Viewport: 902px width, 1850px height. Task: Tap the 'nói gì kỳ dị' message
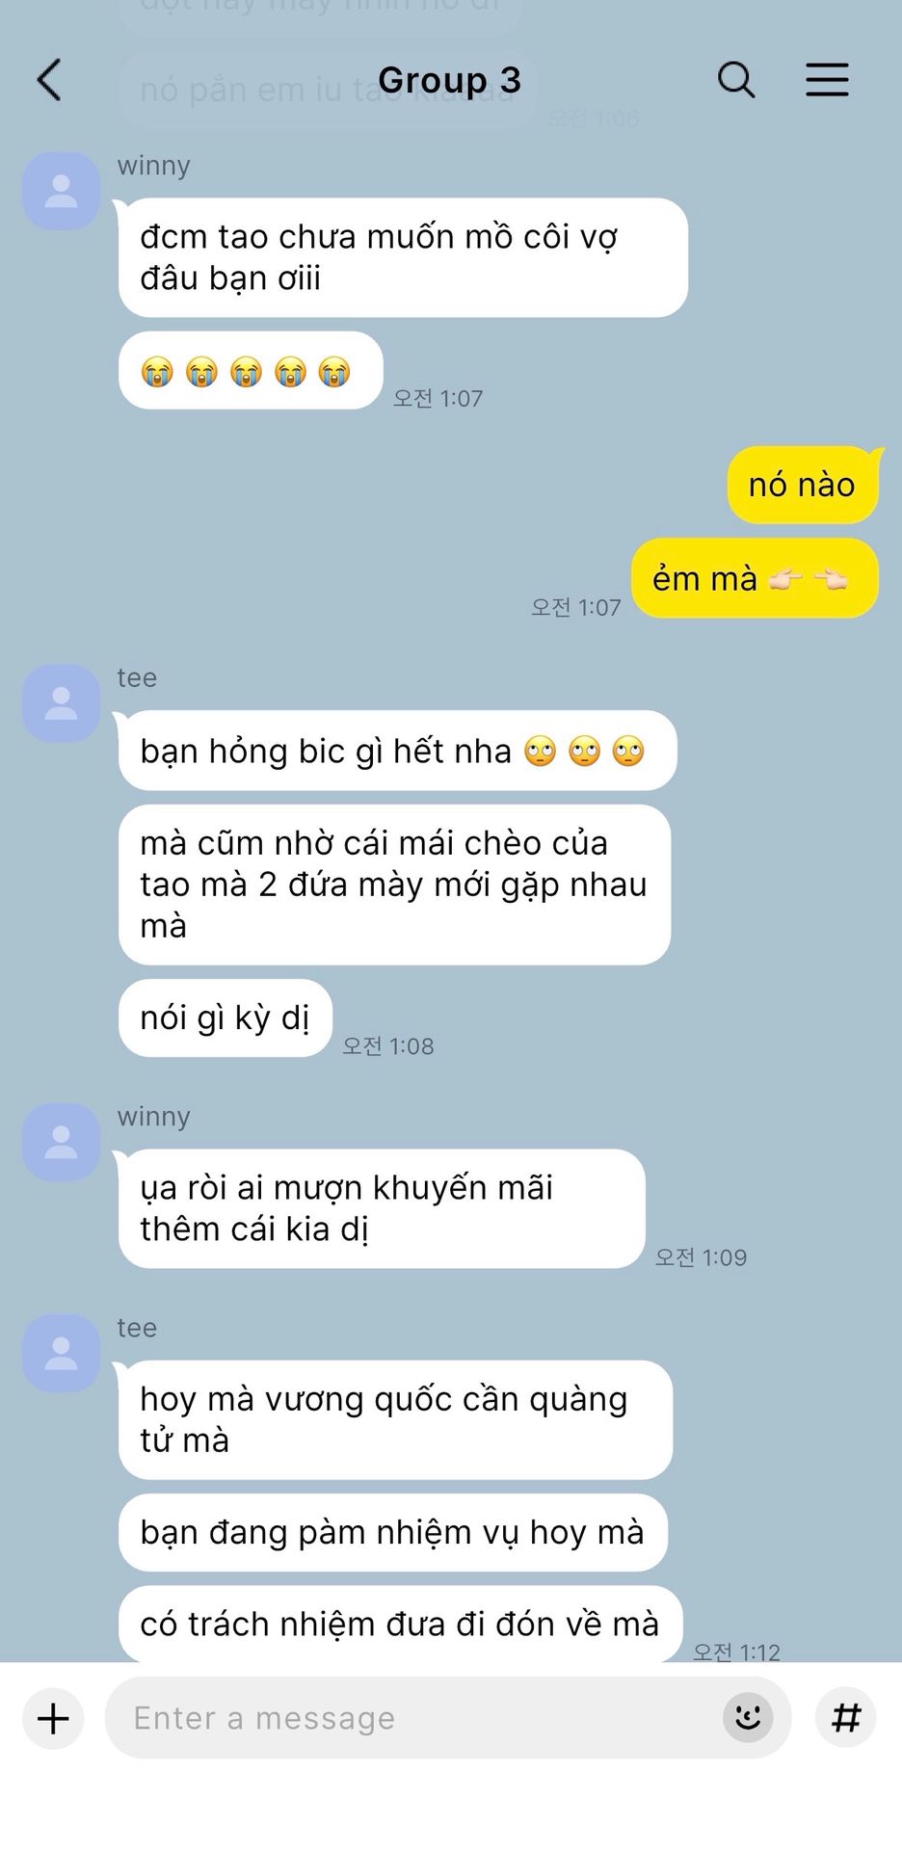coord(225,1017)
